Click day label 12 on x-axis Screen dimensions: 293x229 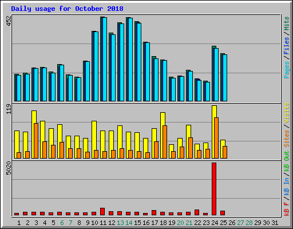coord(112,223)
